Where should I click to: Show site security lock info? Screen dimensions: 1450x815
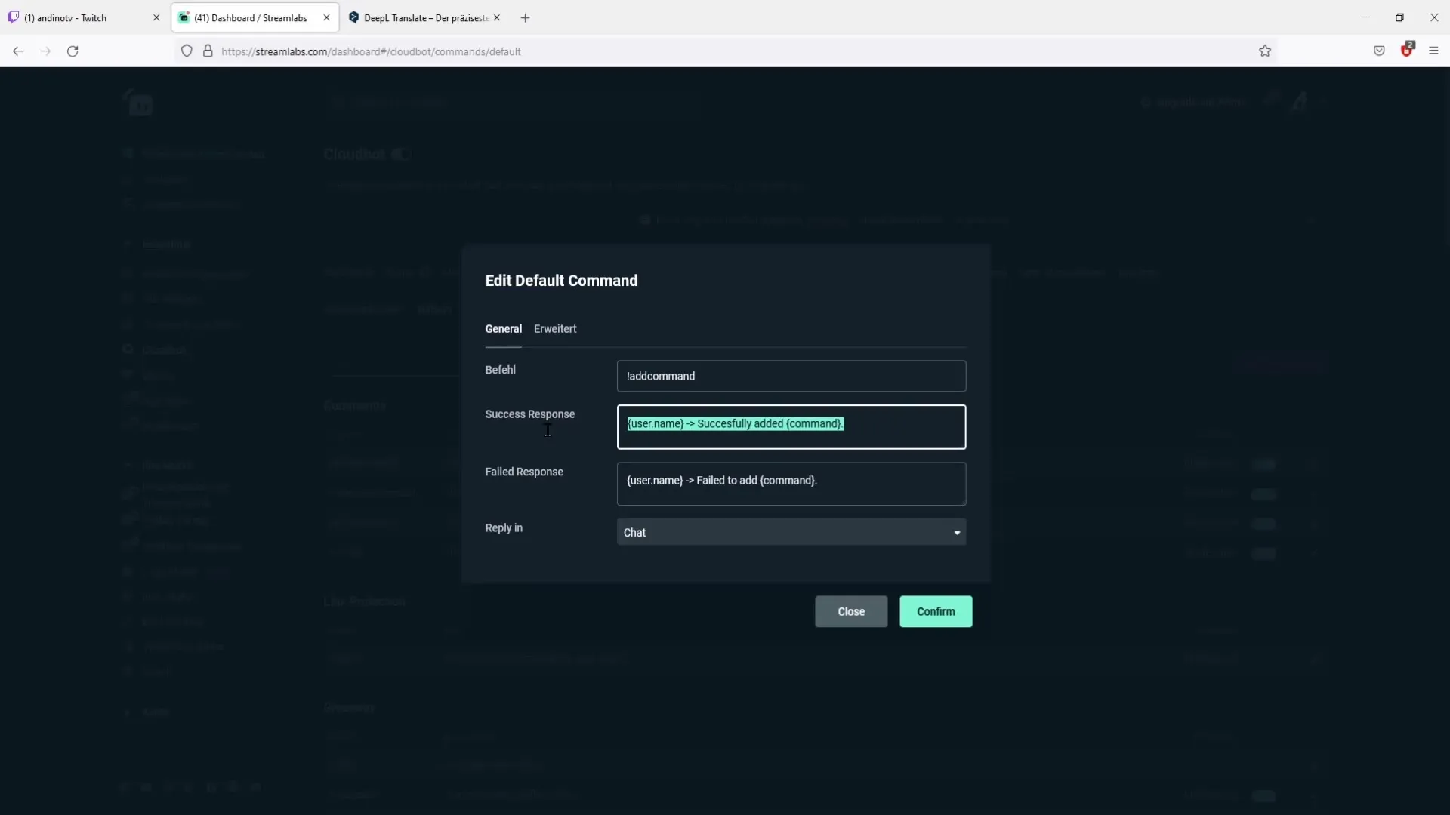208,51
